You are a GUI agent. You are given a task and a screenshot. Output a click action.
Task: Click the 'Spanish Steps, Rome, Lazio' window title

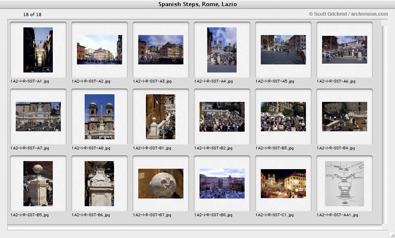click(x=197, y=4)
